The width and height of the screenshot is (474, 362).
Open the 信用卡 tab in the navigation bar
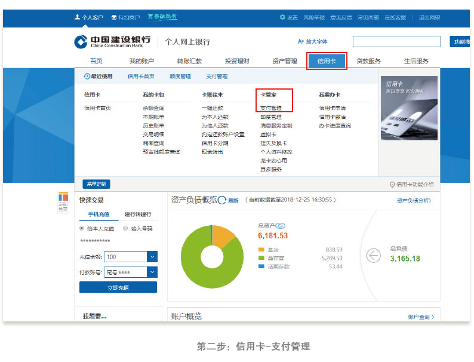coord(327,61)
